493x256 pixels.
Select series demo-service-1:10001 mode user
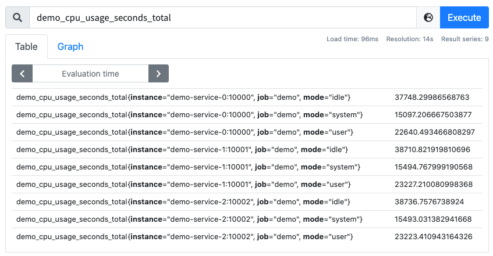[183, 185]
